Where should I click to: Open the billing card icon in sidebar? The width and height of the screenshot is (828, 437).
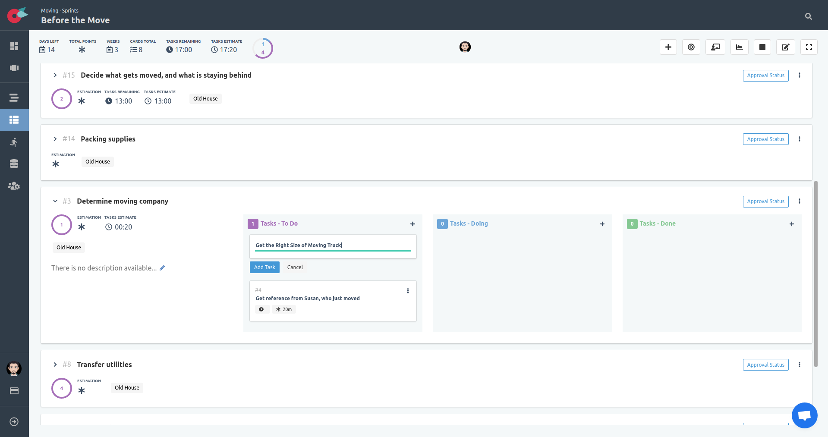pyautogui.click(x=14, y=391)
